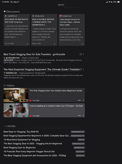
Task: Click shield icon beside Trekbible result
Action: pos(81,70)
